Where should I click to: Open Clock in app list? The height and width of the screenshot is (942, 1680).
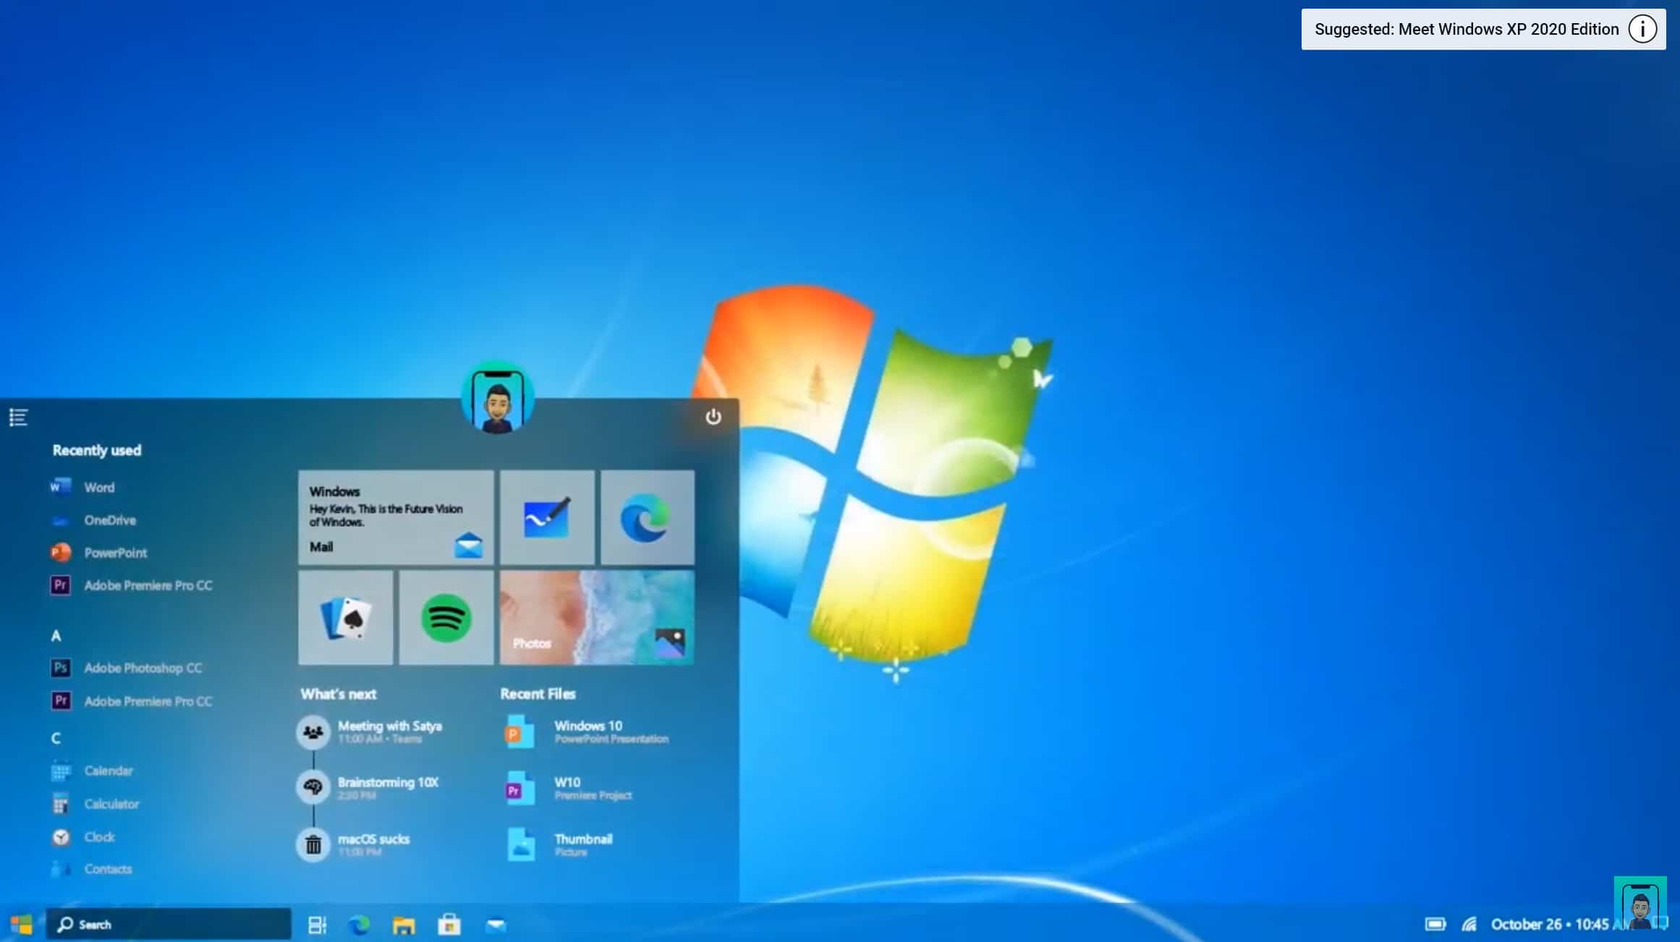coord(82,837)
